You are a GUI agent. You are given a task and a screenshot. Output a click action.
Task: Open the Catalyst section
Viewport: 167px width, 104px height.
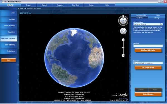[9, 19]
